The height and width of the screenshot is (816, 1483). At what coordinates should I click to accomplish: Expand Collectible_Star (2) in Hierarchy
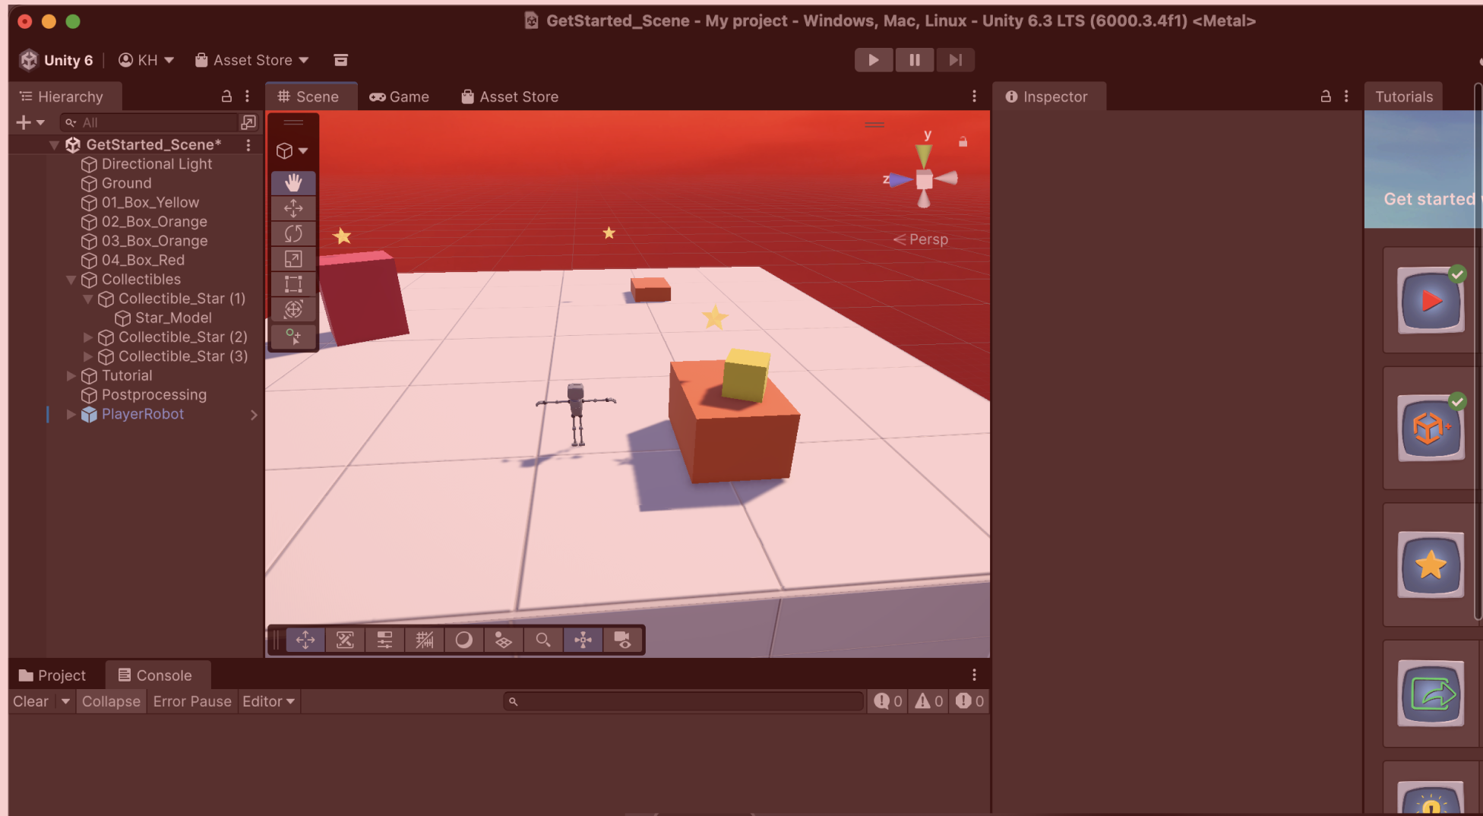pyautogui.click(x=87, y=337)
